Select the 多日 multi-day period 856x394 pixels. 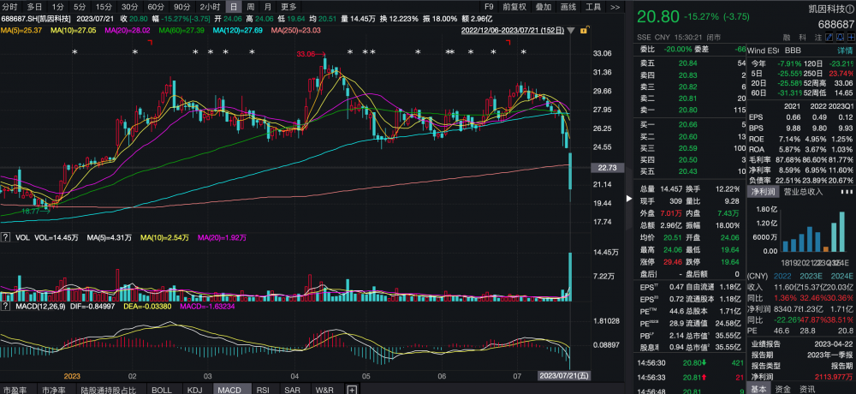pyautogui.click(x=34, y=7)
